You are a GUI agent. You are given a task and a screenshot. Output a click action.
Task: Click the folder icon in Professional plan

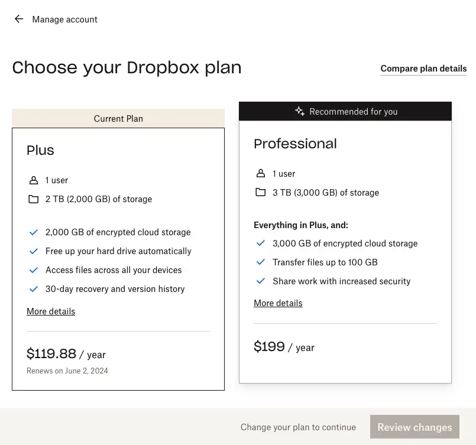(x=260, y=193)
